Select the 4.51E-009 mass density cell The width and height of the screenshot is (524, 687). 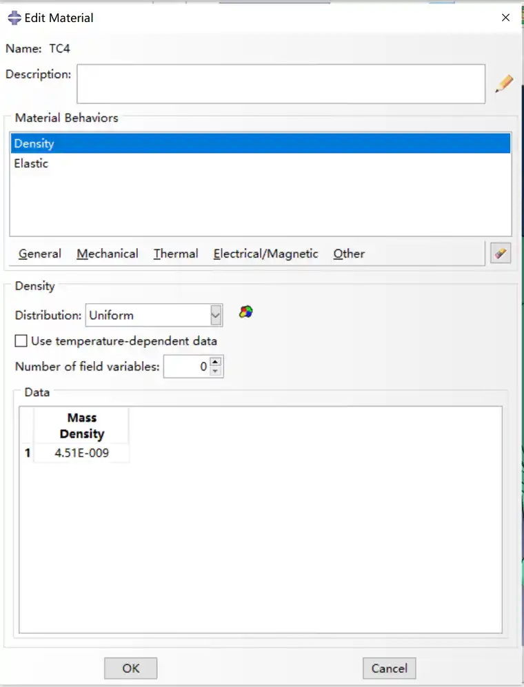(x=81, y=453)
